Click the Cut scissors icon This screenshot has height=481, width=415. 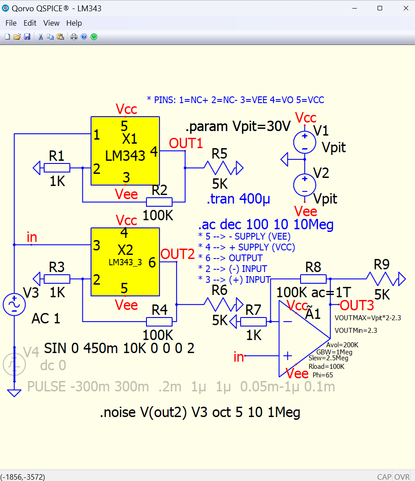tap(41, 37)
